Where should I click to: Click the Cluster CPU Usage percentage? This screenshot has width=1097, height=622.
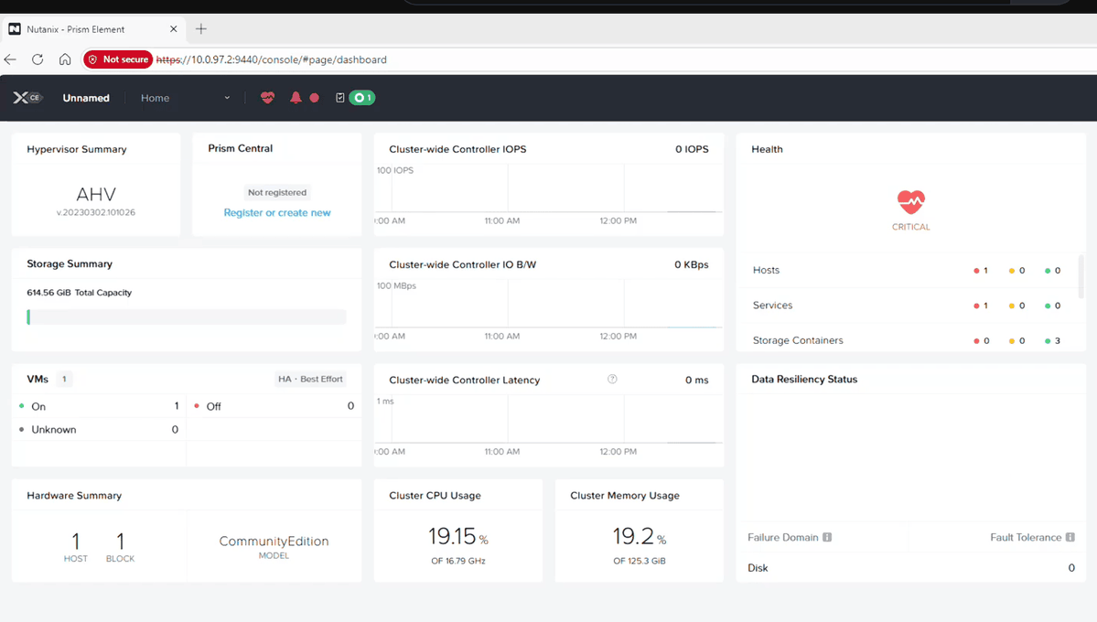458,537
